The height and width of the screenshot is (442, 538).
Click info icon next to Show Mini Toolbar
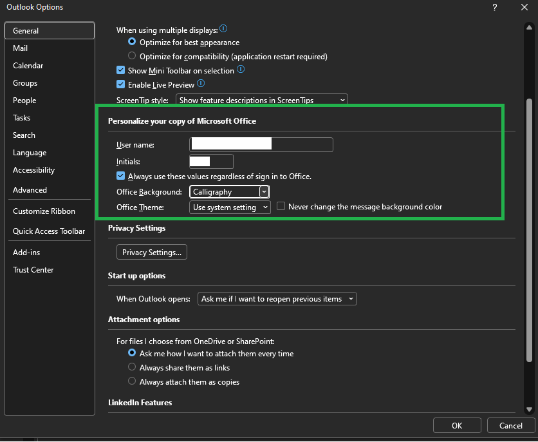241,70
